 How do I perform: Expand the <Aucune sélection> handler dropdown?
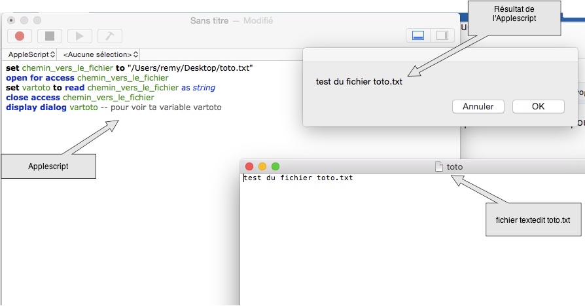tap(101, 54)
